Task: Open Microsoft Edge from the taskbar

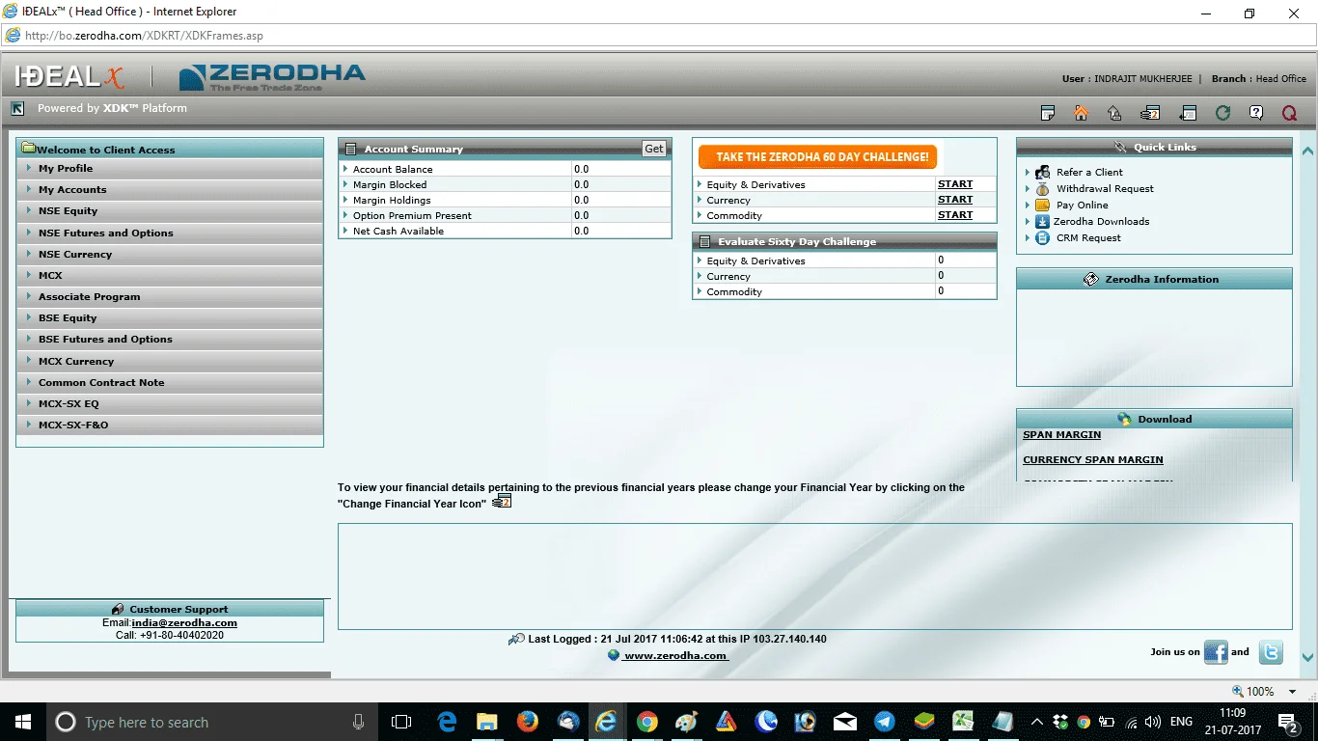Action: (447, 722)
